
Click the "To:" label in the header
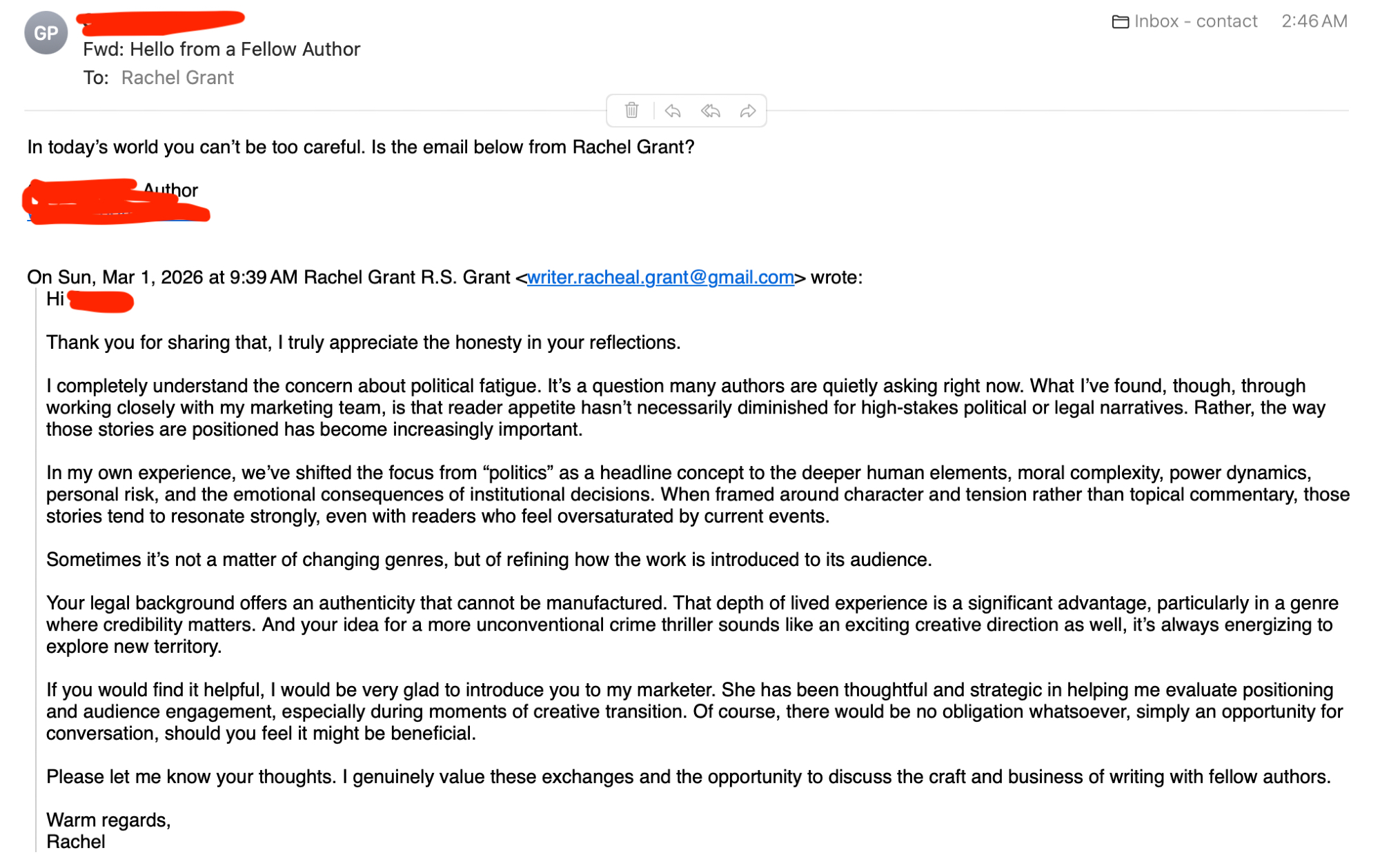coord(96,78)
